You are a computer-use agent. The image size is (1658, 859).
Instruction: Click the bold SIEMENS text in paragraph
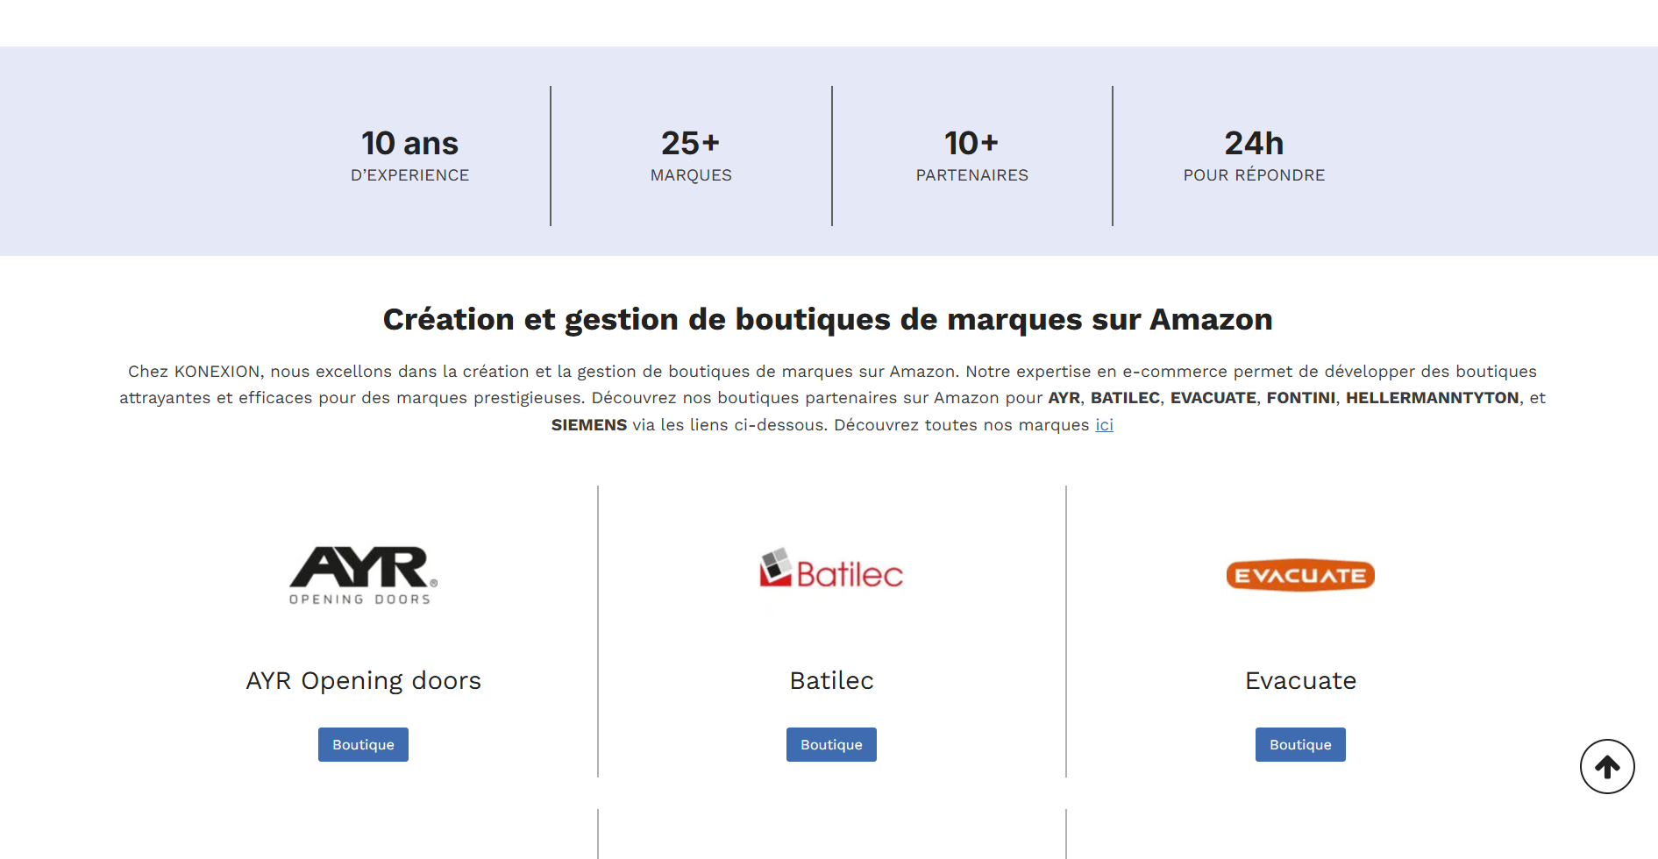[588, 425]
